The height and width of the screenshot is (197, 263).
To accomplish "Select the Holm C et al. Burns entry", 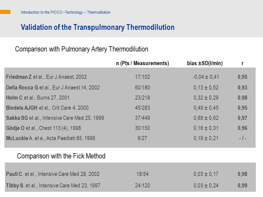I will [x=38, y=98].
